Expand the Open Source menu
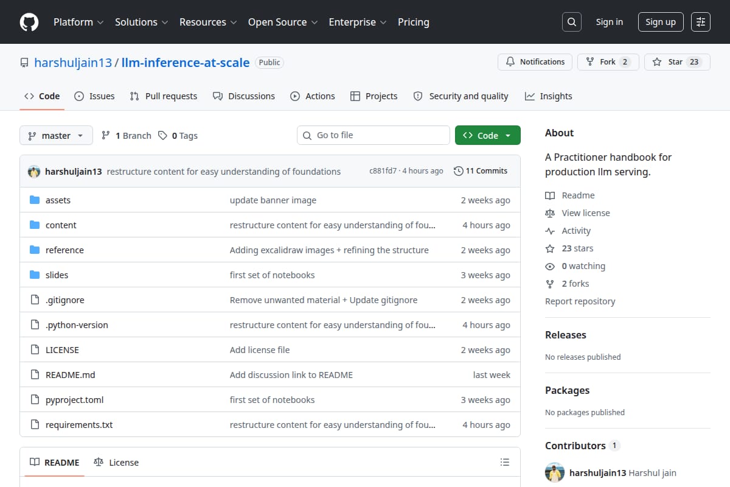The height and width of the screenshot is (487, 730). (283, 22)
